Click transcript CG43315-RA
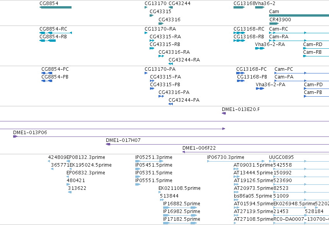The image size is (329, 225). tap(165, 36)
